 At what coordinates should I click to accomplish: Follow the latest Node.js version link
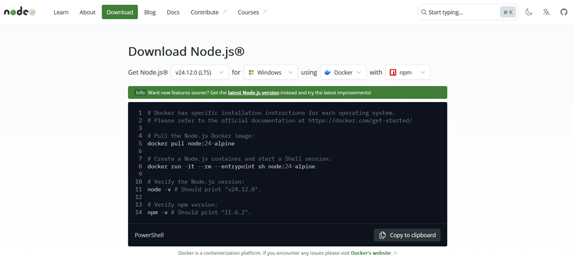click(253, 93)
